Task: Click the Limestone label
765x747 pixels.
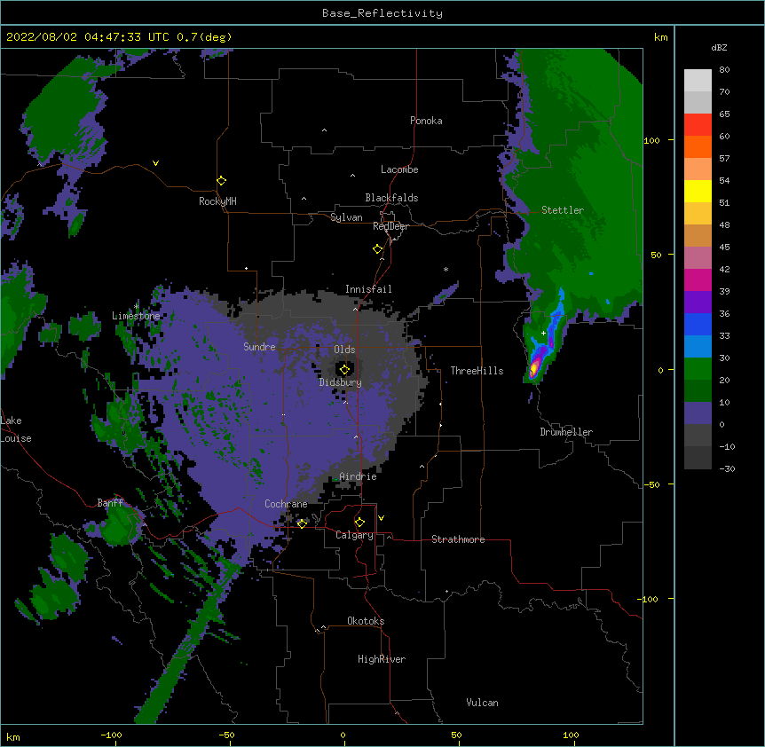Action: (x=136, y=316)
